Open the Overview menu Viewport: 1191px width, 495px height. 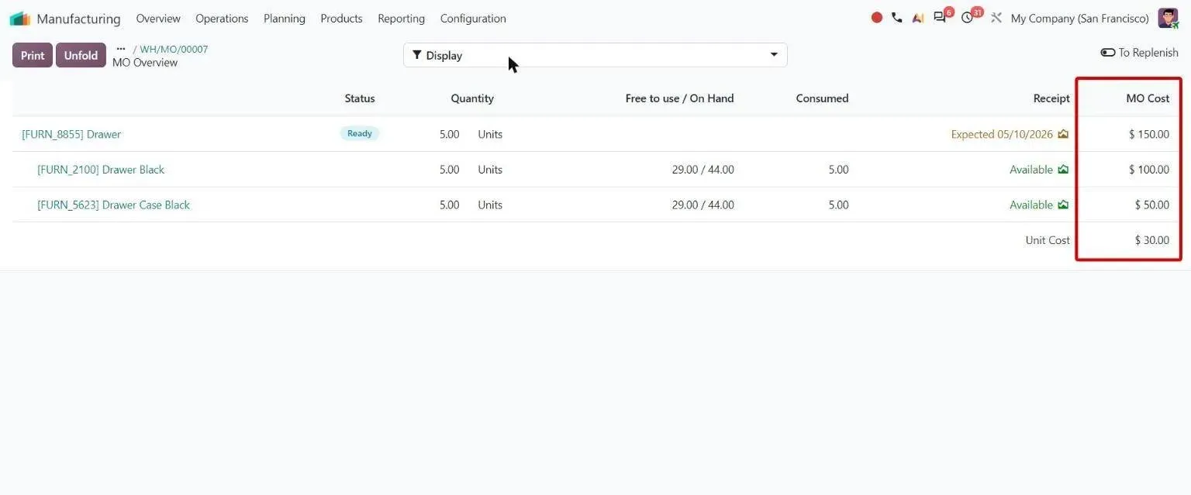[x=158, y=19]
